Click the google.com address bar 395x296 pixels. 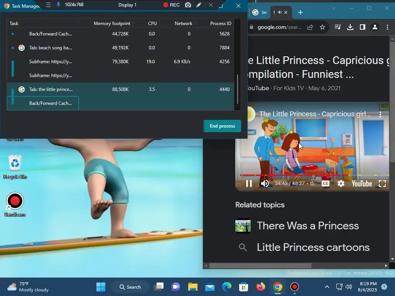[x=280, y=27]
